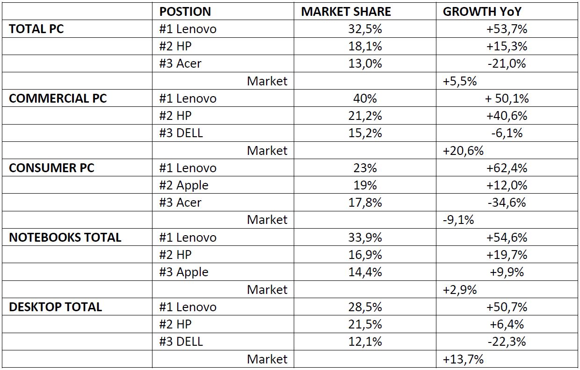Select the TOTAL PC row label
The width and height of the screenshot is (580, 370).
(36, 29)
